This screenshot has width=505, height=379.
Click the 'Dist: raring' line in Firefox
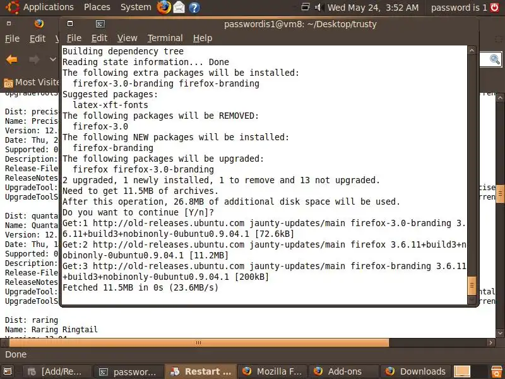(x=32, y=320)
